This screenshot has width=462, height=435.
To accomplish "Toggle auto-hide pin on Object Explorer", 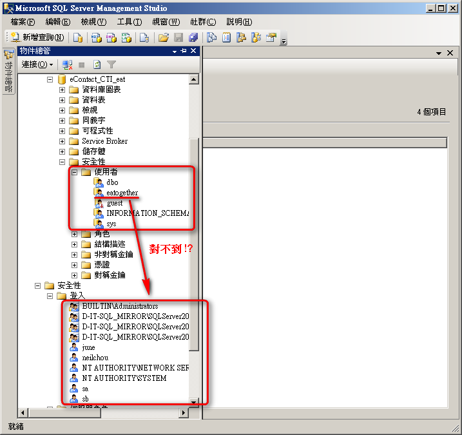I will (184, 51).
